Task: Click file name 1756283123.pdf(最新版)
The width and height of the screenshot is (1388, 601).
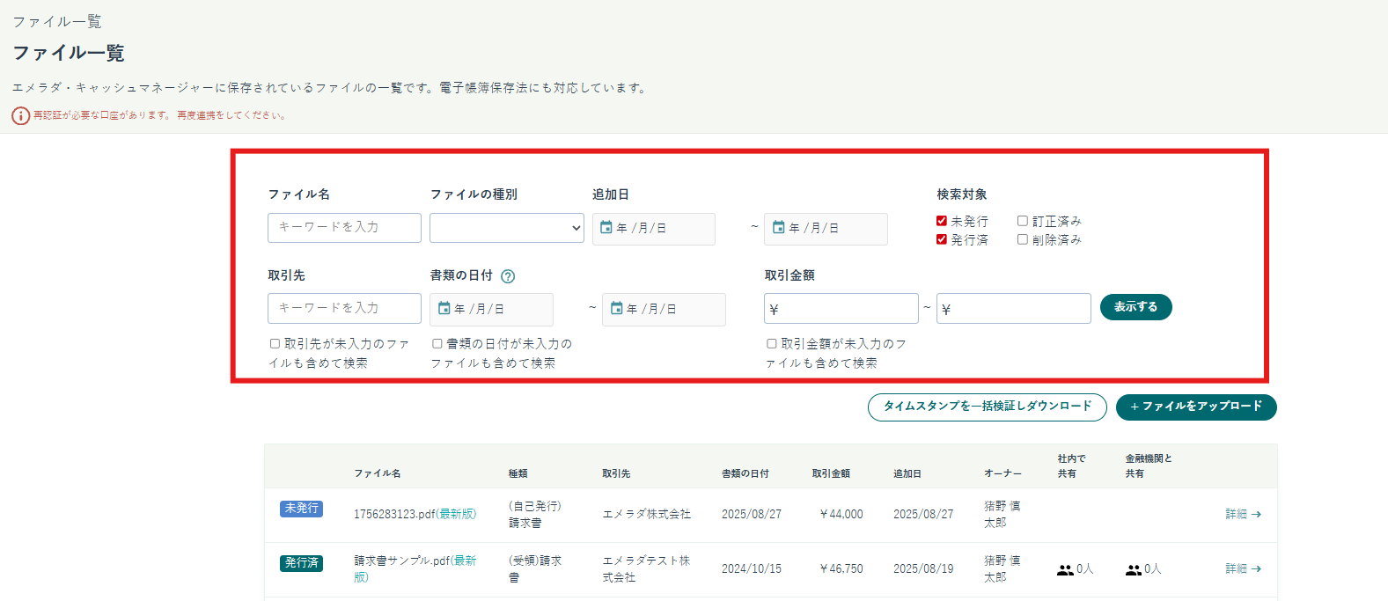Action: (415, 514)
